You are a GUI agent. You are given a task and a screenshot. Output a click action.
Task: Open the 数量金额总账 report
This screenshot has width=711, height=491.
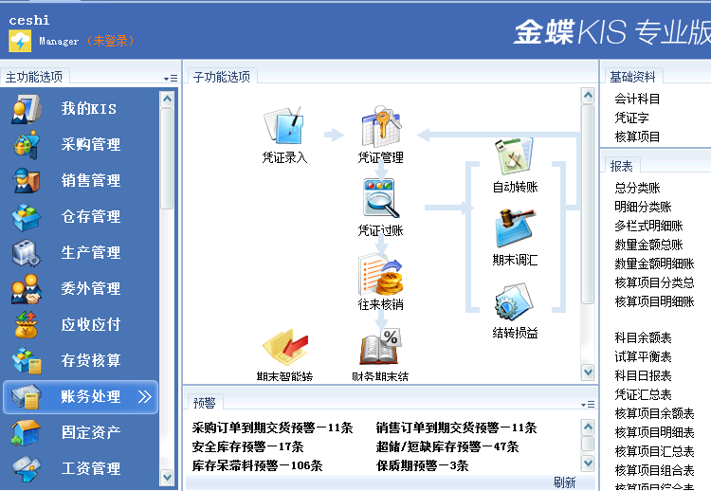click(x=648, y=245)
